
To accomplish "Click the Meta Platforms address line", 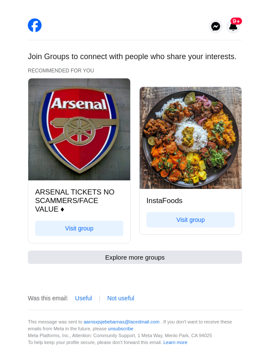I will pos(120,335).
